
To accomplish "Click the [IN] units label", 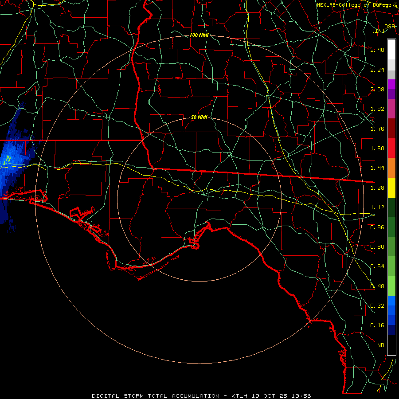I will tap(379, 31).
